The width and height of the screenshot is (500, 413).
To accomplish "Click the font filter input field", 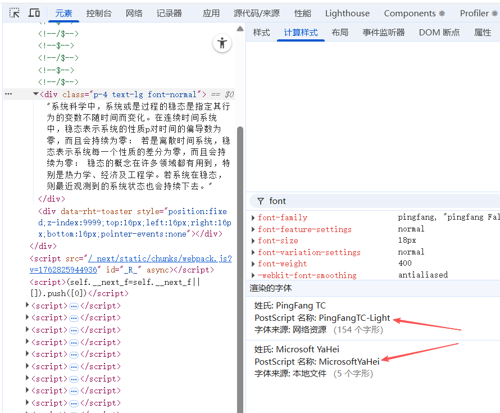I will (x=376, y=201).
